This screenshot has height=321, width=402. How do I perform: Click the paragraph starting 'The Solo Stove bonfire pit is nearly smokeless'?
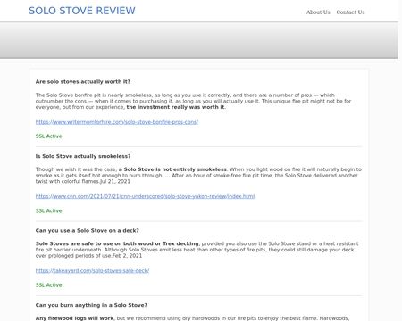tap(194, 101)
